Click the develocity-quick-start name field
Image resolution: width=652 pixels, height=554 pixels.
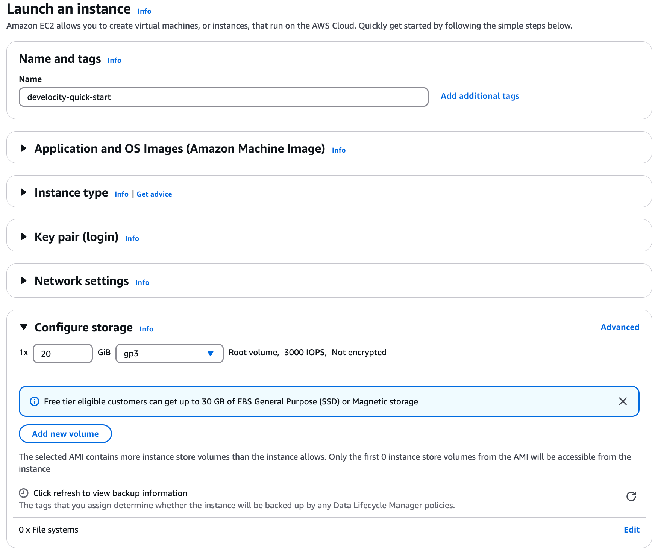coord(223,97)
